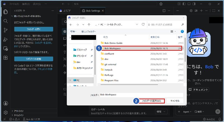The image size is (224, 122).
Task: Open the log level dropdown
Action: point(161,112)
